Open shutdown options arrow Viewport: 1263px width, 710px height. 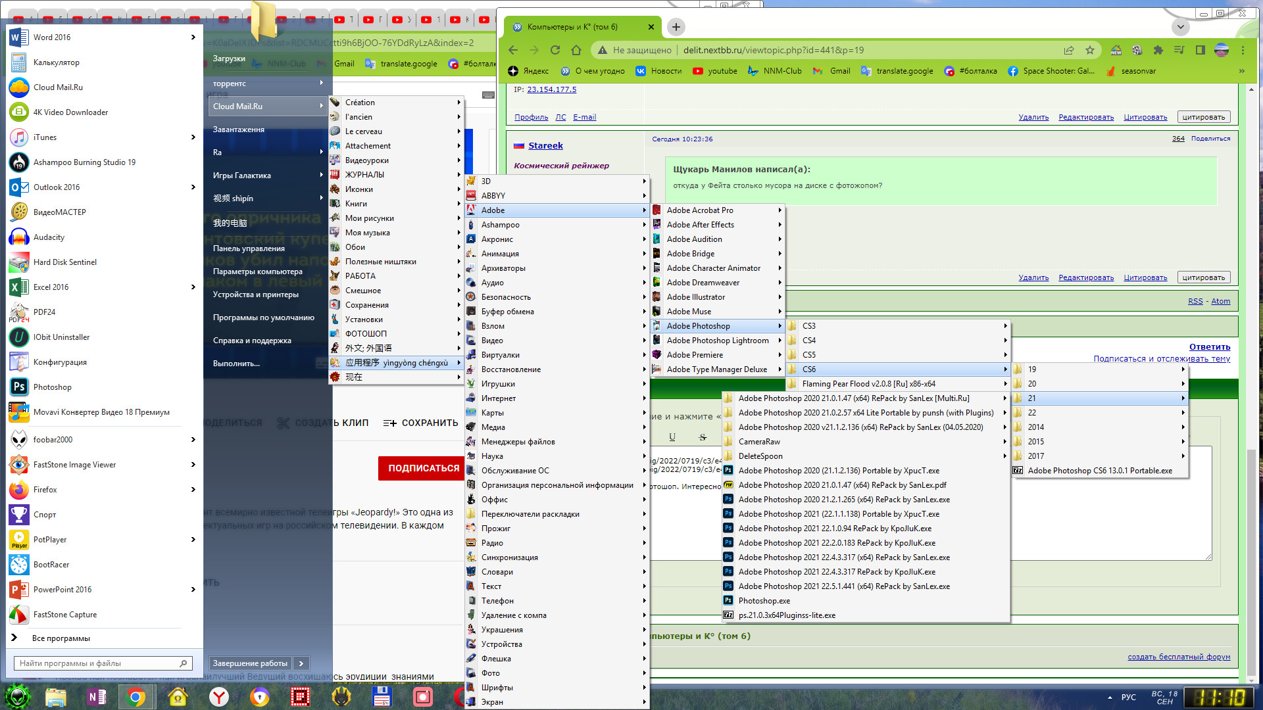coord(301,663)
